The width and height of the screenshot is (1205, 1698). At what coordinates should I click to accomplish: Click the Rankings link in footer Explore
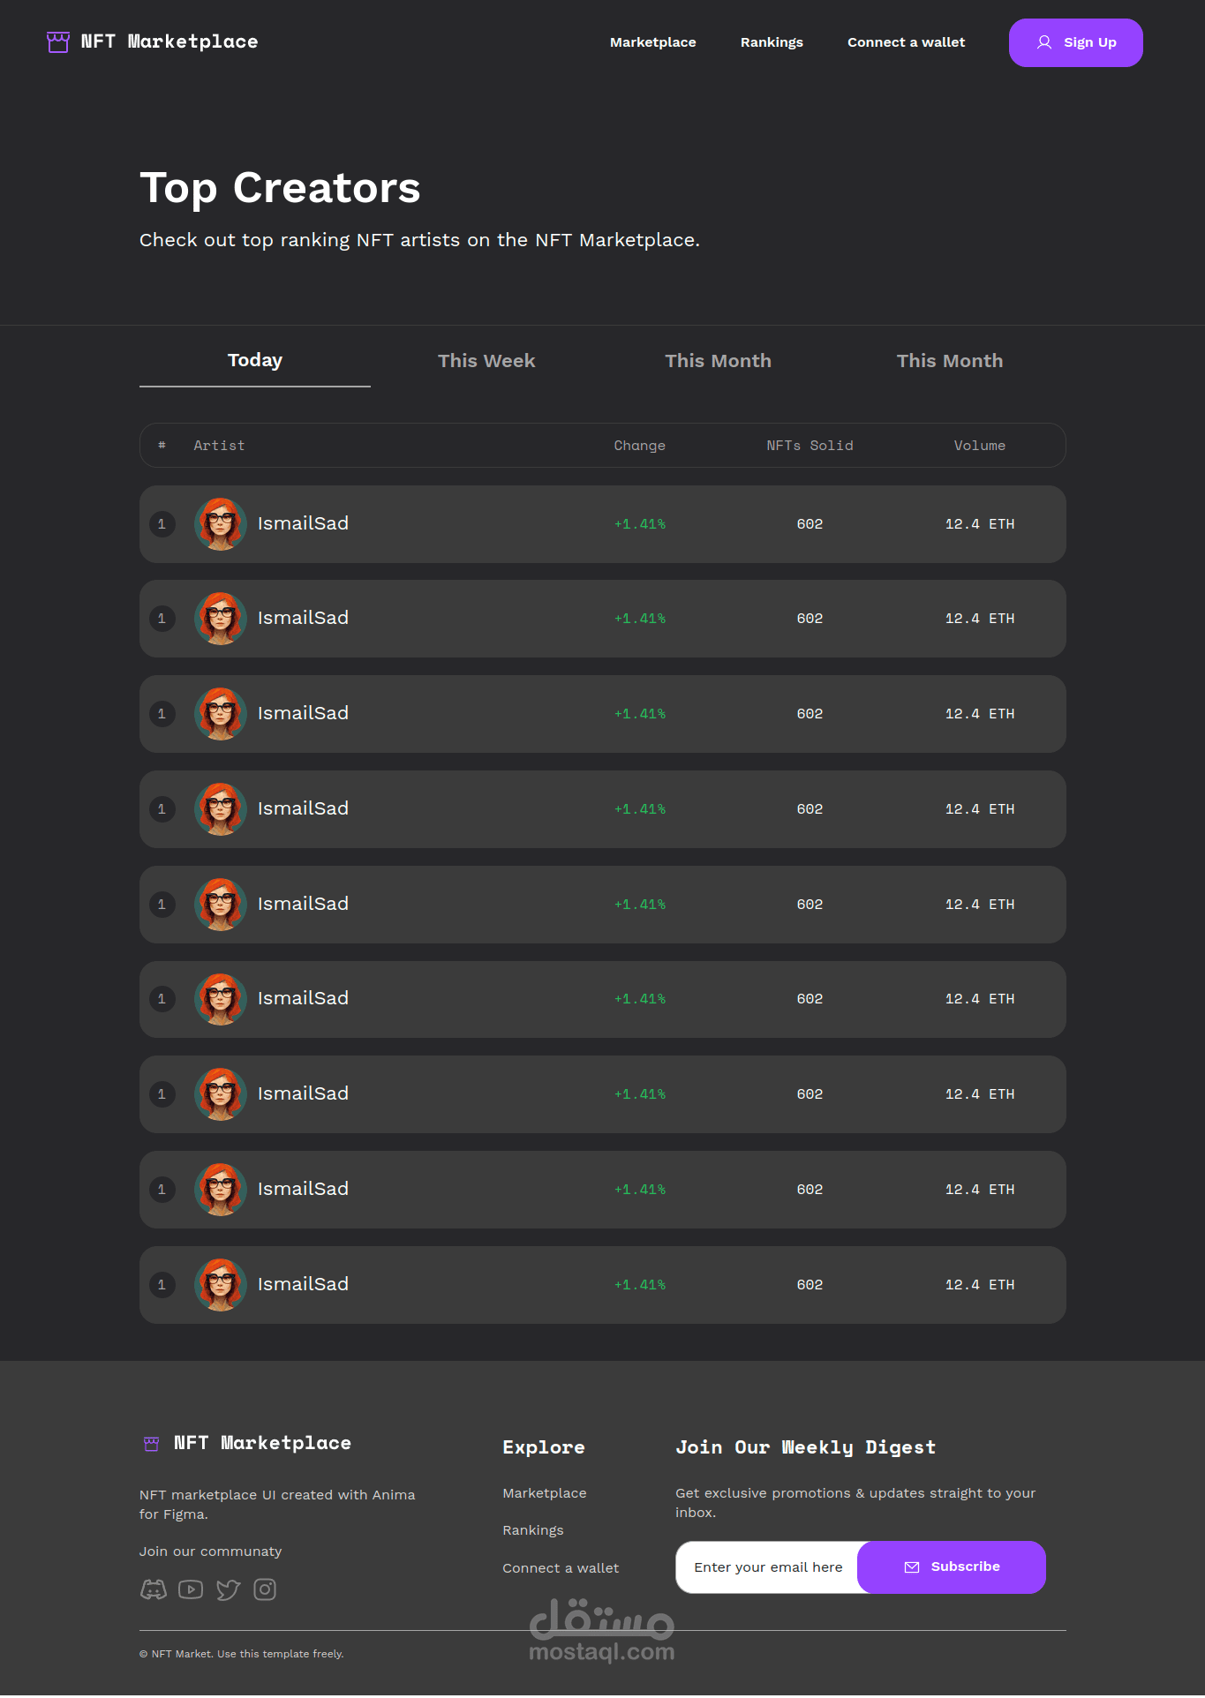click(532, 1530)
